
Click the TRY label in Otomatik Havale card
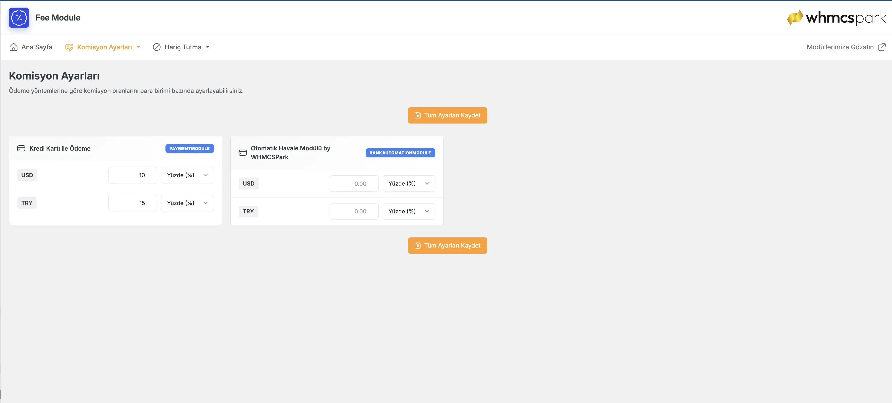tap(248, 211)
